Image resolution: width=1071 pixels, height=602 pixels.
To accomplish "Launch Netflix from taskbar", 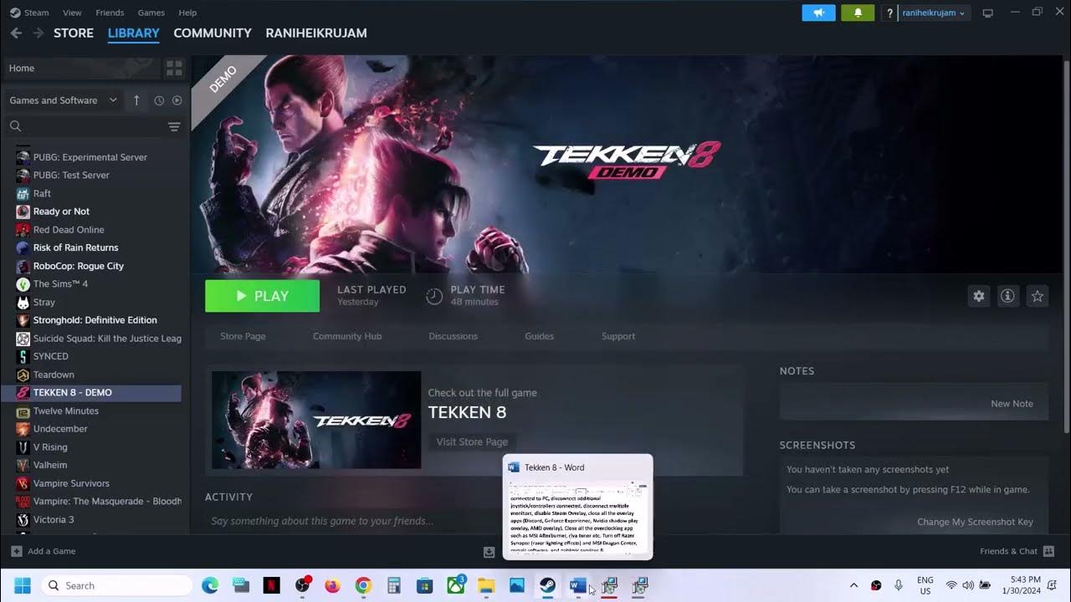I will pyautogui.click(x=271, y=585).
